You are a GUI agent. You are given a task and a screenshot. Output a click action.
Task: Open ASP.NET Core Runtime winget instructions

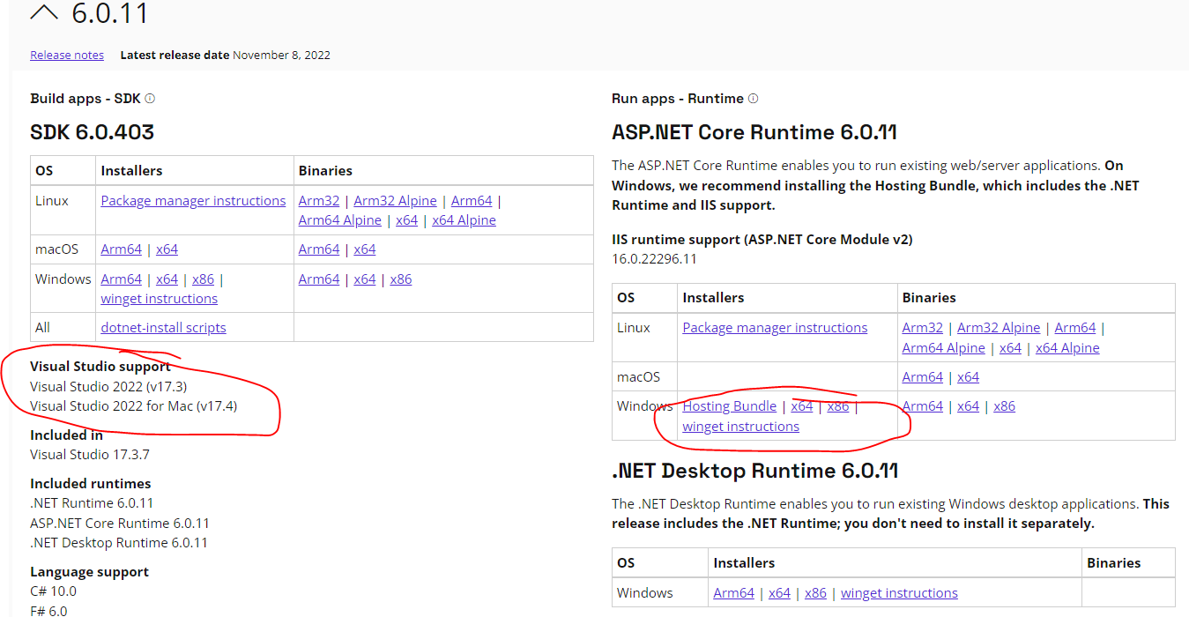click(x=740, y=427)
